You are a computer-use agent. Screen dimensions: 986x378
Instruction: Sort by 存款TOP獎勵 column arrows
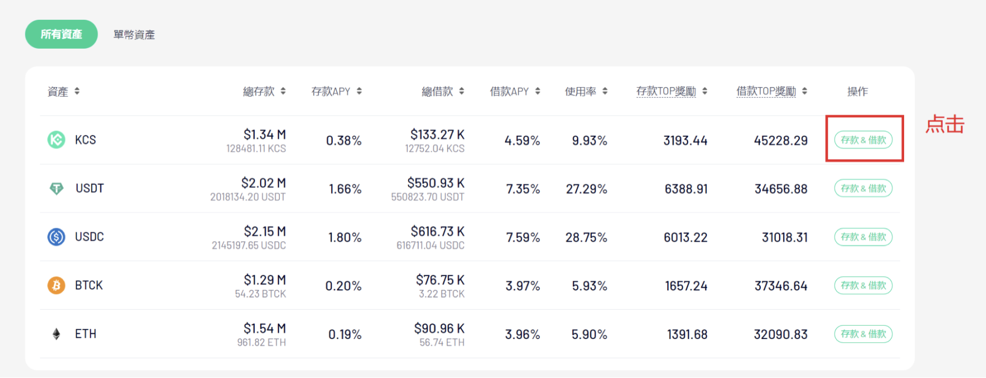(705, 91)
